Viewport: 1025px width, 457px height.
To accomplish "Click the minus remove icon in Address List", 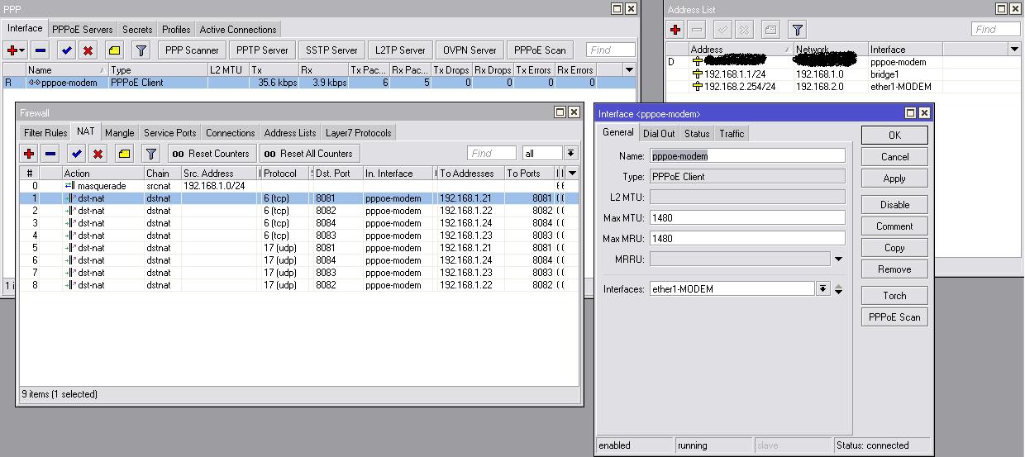I will [698, 30].
